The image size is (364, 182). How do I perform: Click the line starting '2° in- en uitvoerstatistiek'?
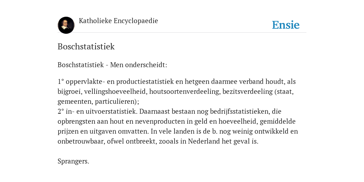(x=170, y=111)
